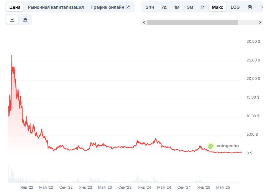Open the Рыночная капитализация tab
The image size is (266, 194).
(56, 7)
